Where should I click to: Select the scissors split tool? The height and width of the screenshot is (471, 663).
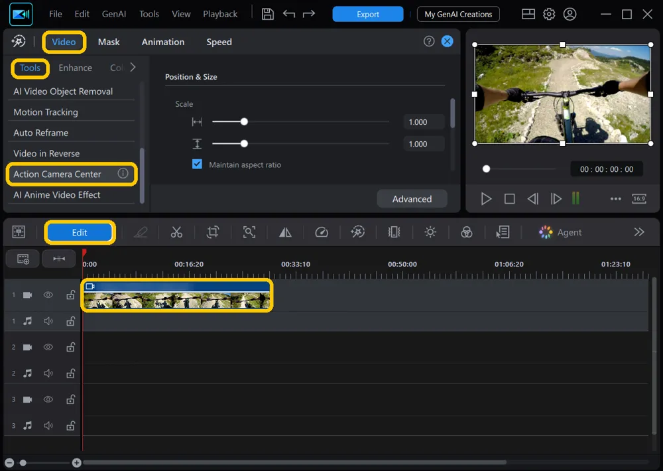coord(176,232)
